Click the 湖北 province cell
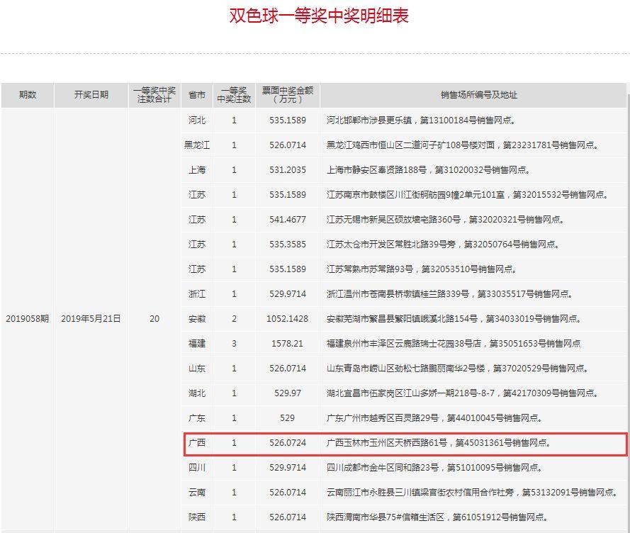630x533 pixels. pyautogui.click(x=197, y=393)
